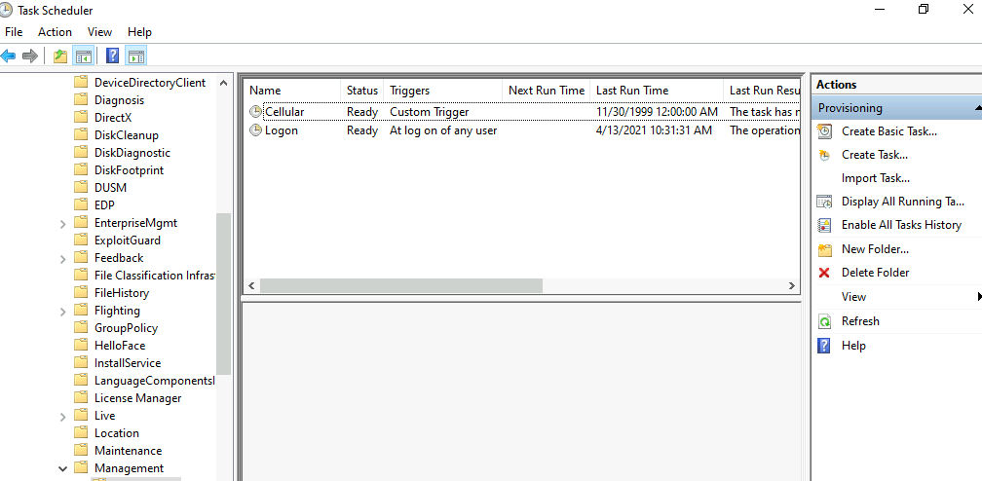
Task: Open the View menu in menu bar
Action: pyautogui.click(x=99, y=32)
